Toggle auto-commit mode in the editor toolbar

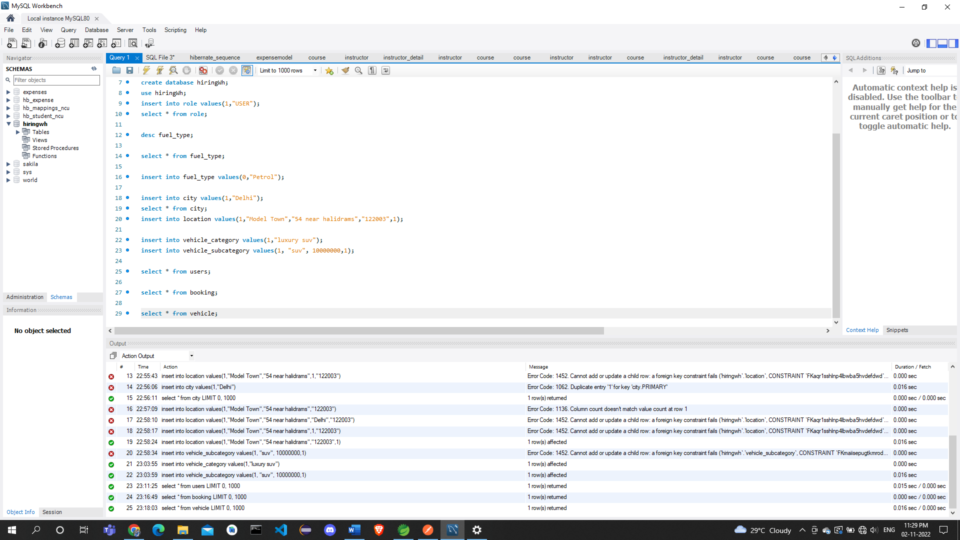point(247,70)
